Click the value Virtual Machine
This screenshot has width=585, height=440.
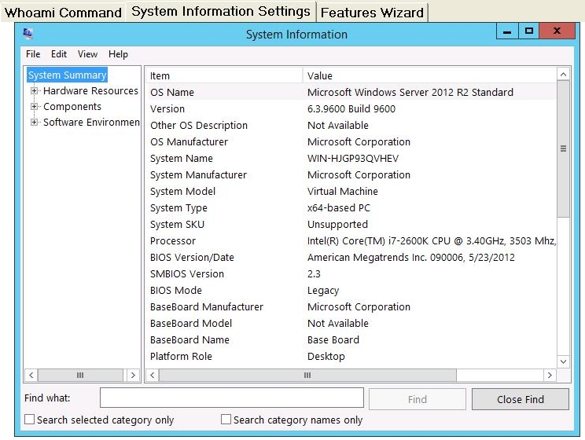coord(343,191)
